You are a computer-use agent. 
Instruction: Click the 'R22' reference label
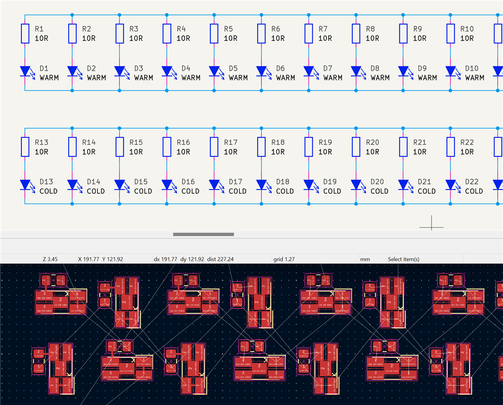(467, 142)
